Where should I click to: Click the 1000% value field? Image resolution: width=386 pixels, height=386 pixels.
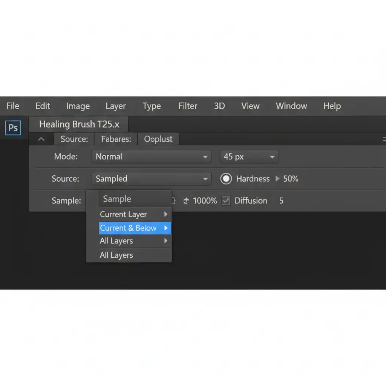[x=205, y=201]
